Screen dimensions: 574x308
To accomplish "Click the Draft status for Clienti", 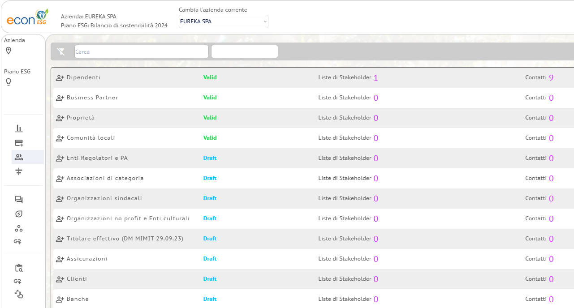I will click(x=210, y=279).
